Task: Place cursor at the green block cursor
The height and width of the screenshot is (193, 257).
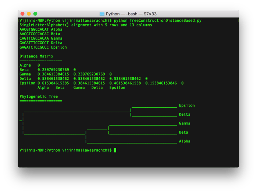Action: [115, 150]
